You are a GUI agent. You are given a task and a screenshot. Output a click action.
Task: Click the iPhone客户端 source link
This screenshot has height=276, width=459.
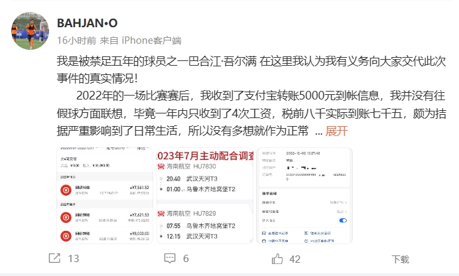tap(152, 40)
